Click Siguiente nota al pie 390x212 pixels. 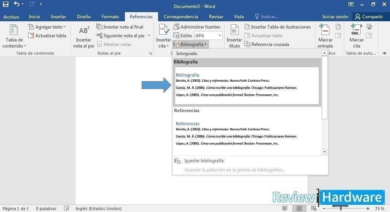pos(120,35)
